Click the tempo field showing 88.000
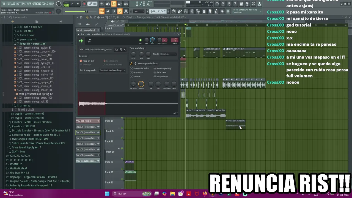 pyautogui.click(x=93, y=4)
